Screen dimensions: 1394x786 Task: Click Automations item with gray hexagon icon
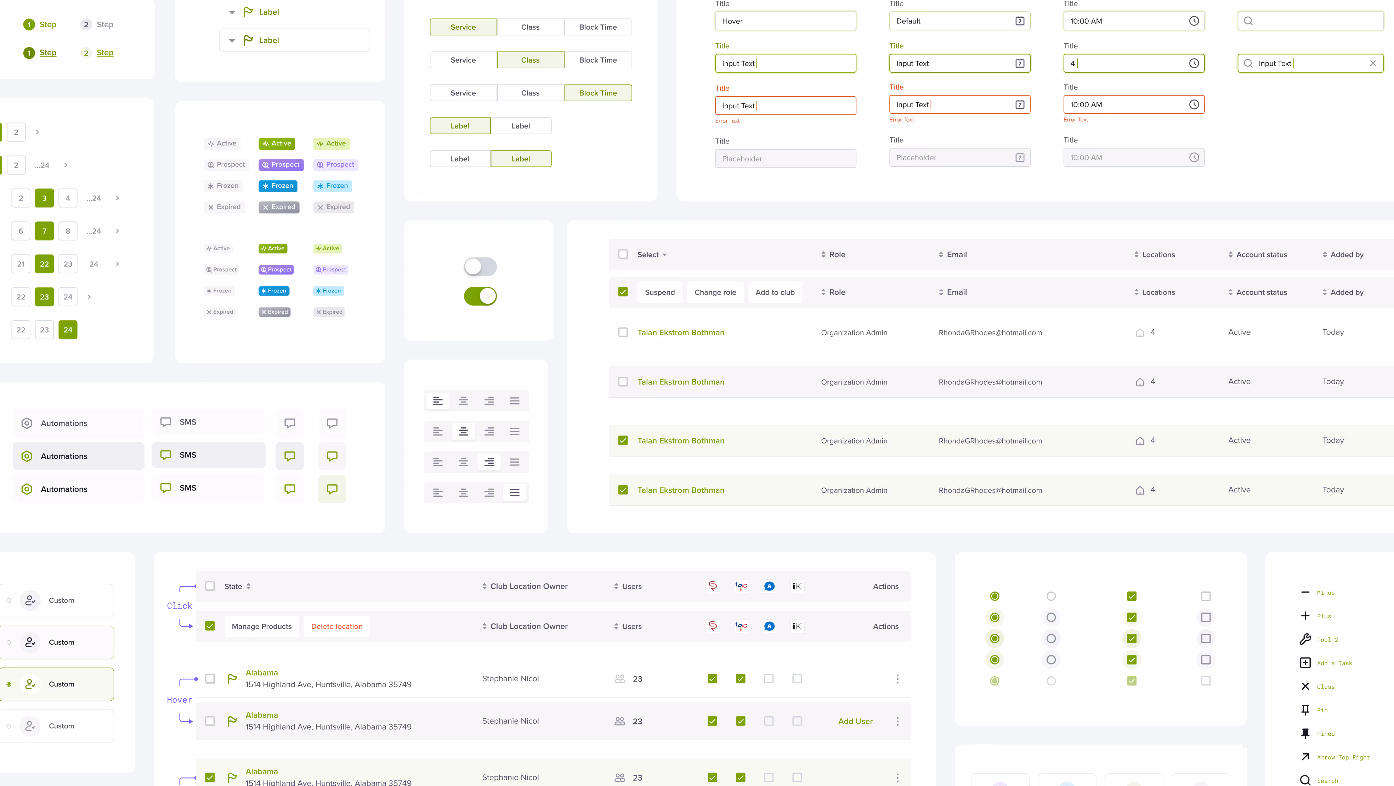click(x=79, y=423)
